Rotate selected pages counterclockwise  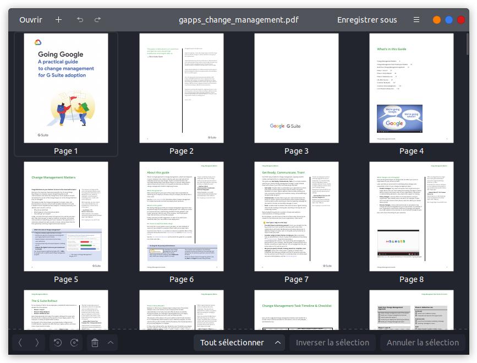58,343
